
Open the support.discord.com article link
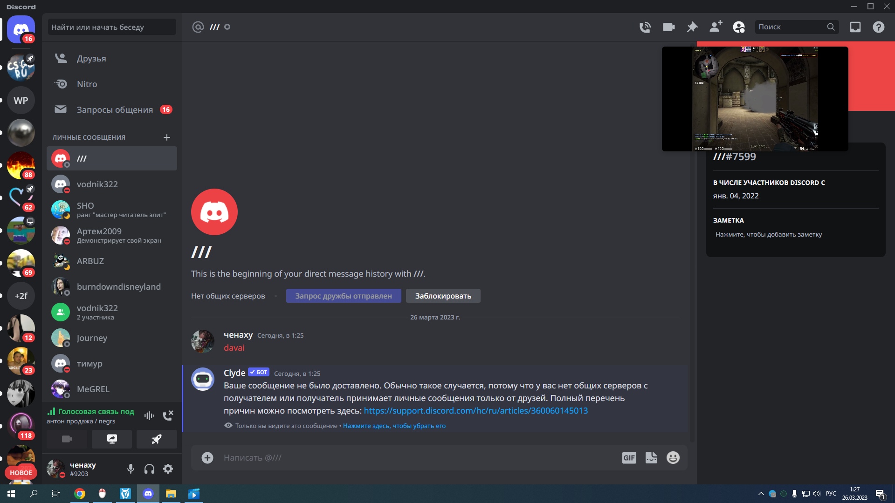pyautogui.click(x=475, y=411)
